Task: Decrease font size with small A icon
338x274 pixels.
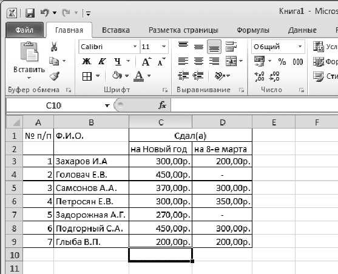Action: click(x=161, y=62)
